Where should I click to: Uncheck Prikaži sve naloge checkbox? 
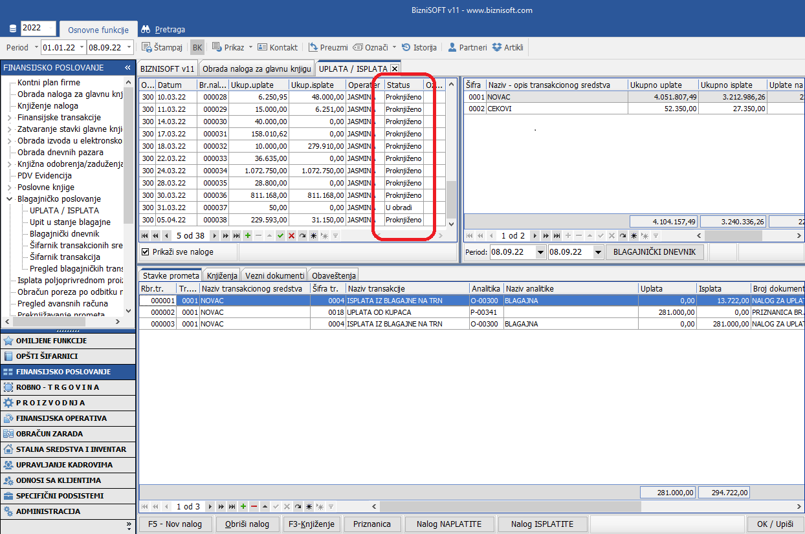(145, 251)
